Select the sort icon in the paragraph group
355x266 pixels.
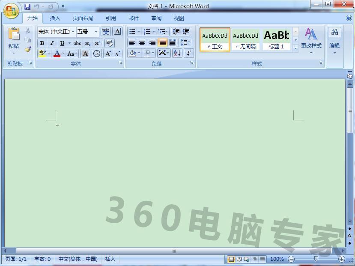click(176, 53)
